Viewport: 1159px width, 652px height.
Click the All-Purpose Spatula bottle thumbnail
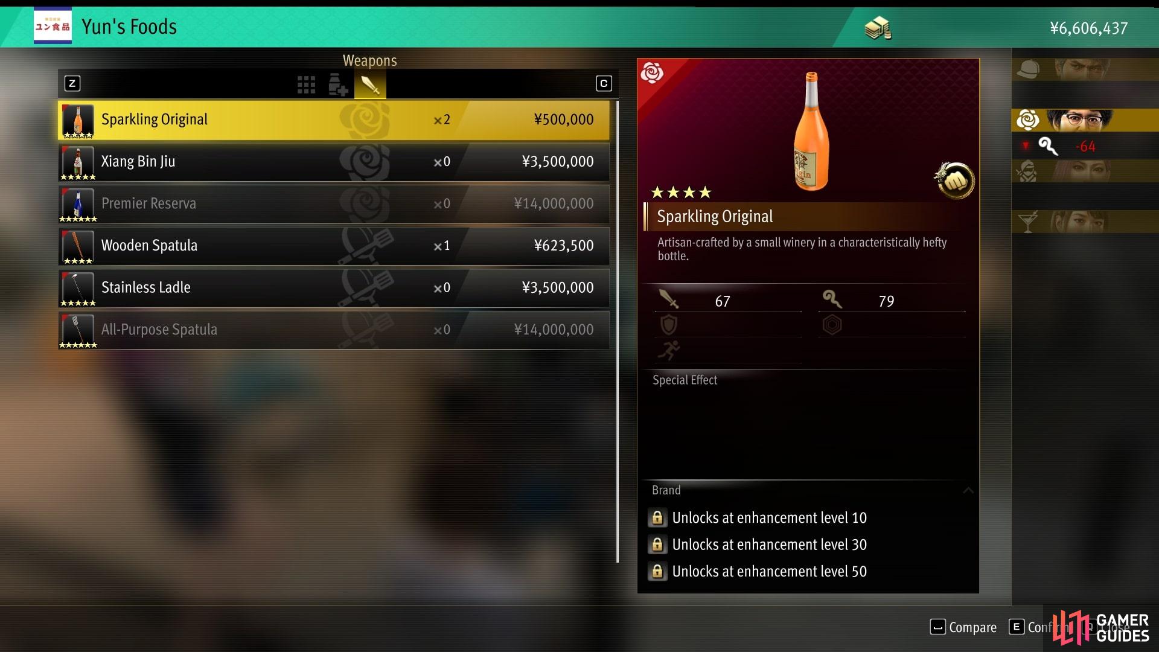[x=78, y=330]
